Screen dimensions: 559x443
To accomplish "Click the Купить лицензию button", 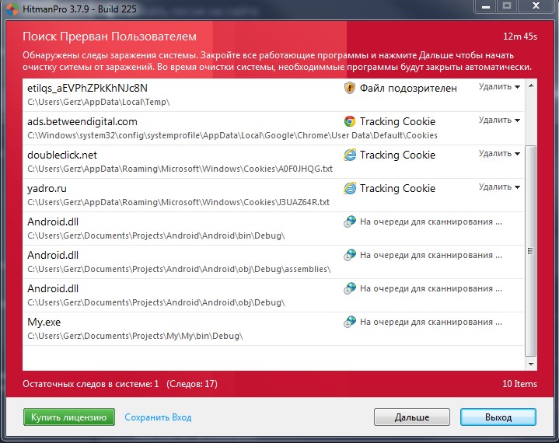I will click(x=69, y=417).
